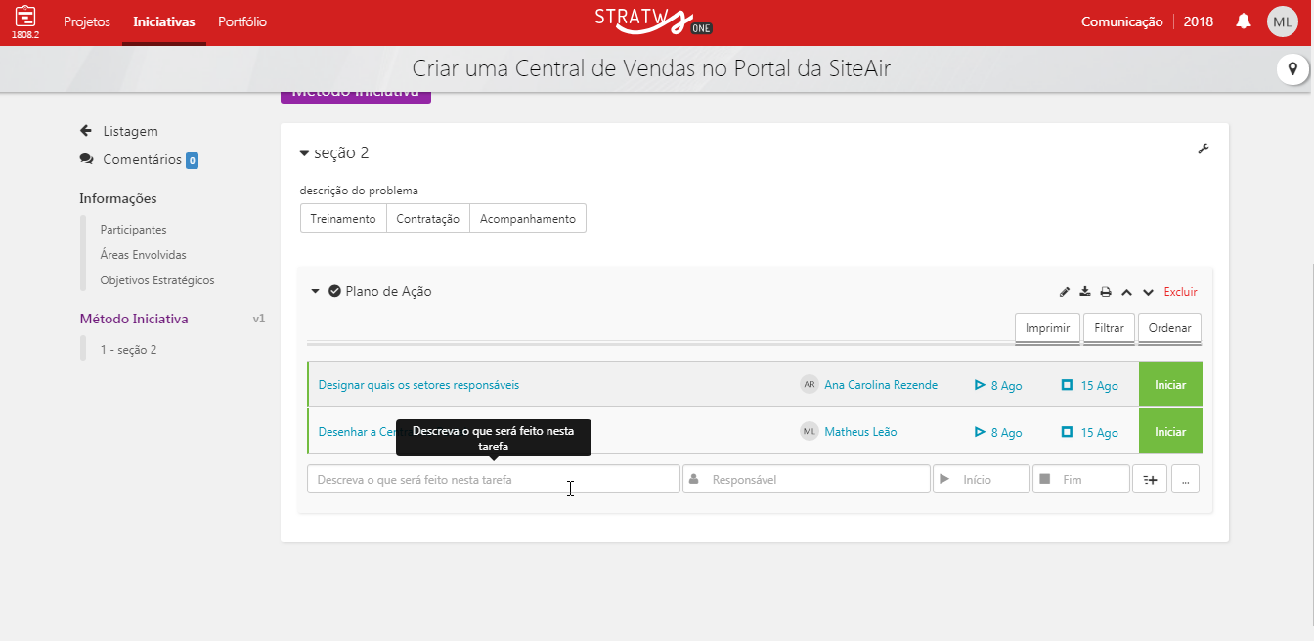Viewport: 1314px width, 641px height.
Task: Click the AR avatar of Ana Carolina
Action: [x=809, y=385]
